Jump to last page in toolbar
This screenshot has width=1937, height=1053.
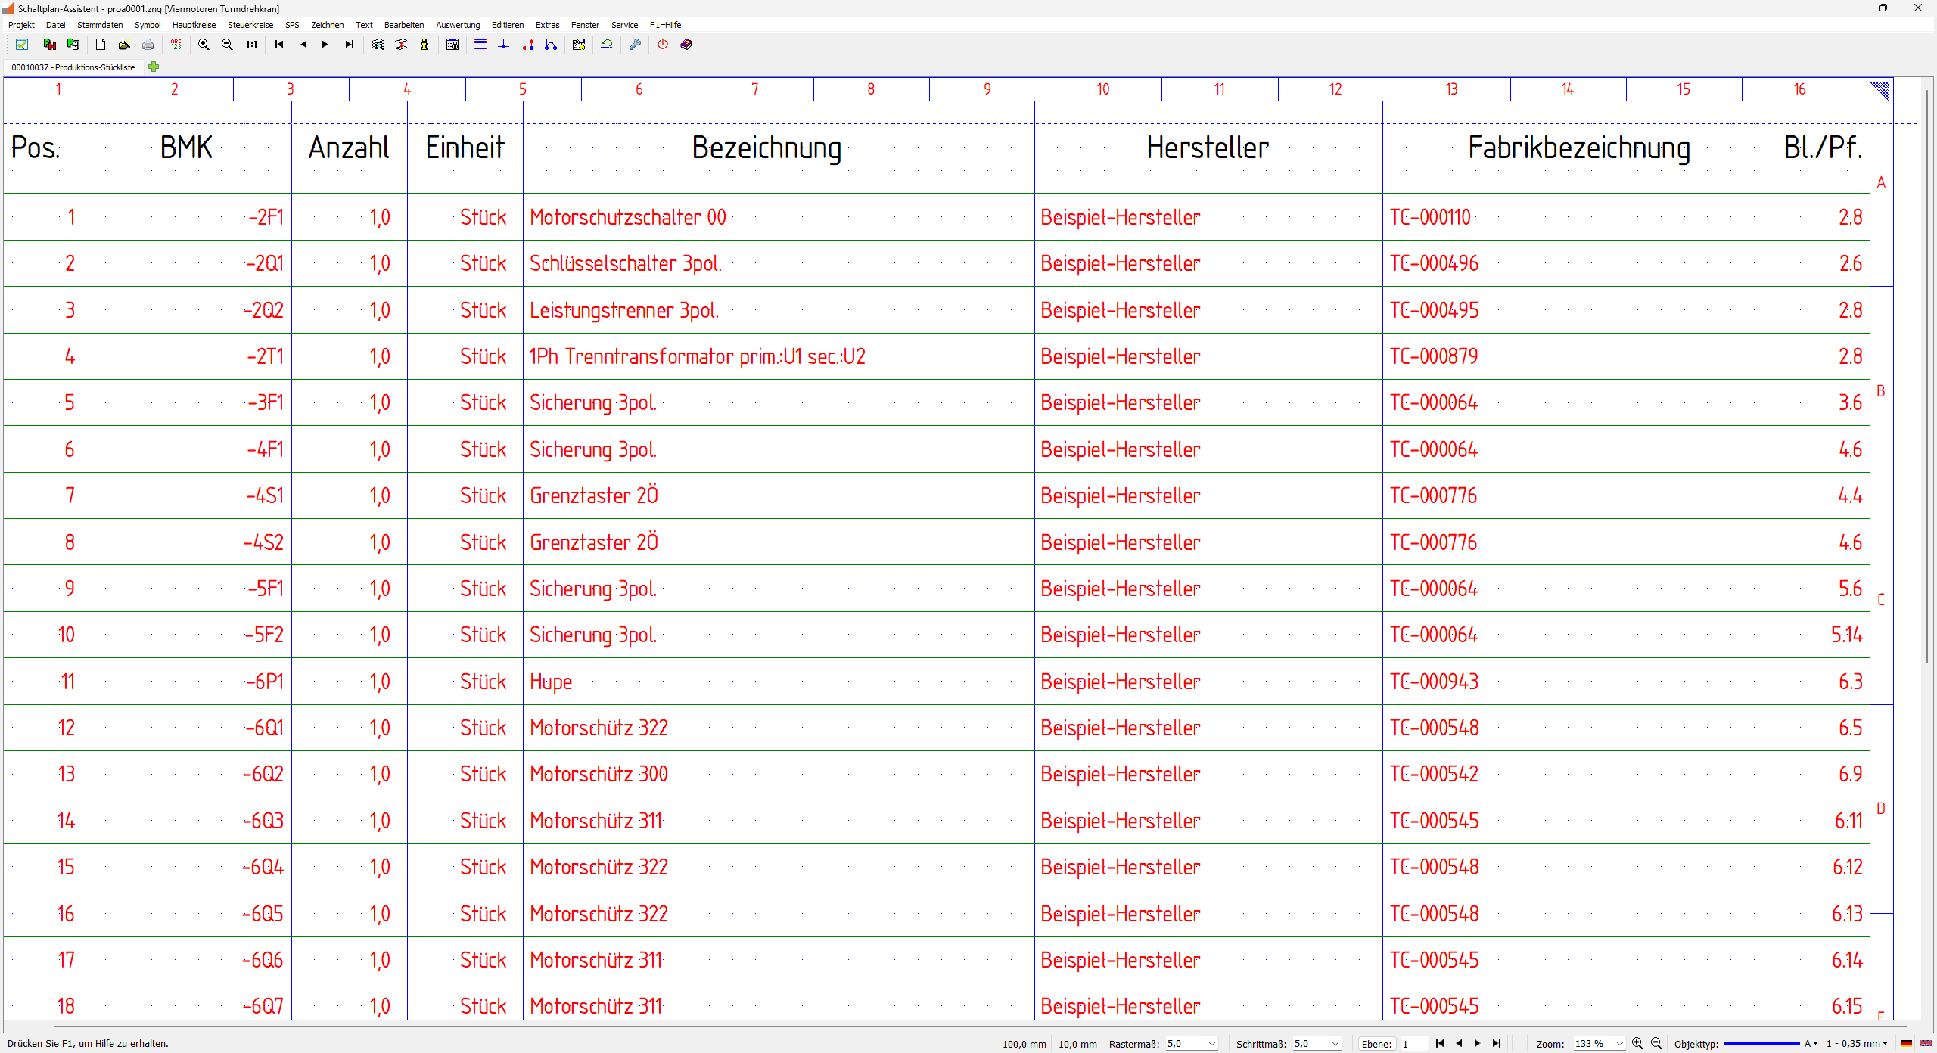(x=349, y=45)
